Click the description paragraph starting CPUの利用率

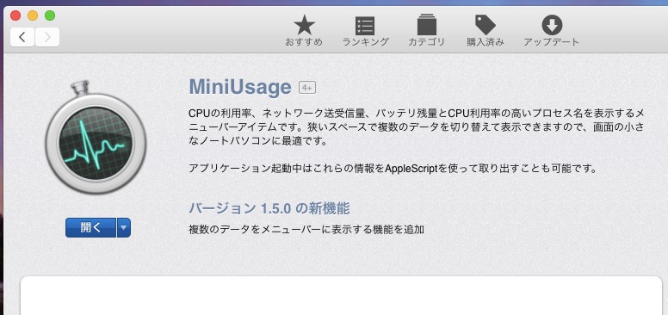(417, 127)
